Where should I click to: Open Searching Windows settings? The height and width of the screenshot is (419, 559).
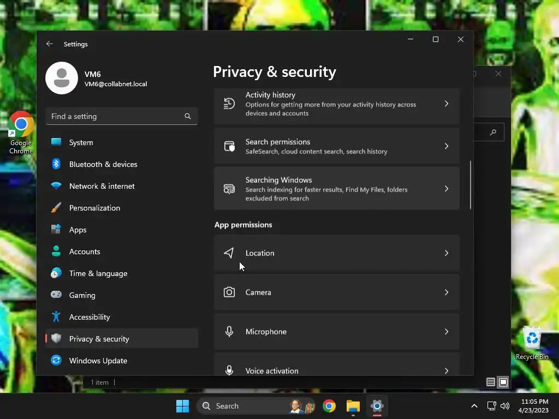pos(336,189)
